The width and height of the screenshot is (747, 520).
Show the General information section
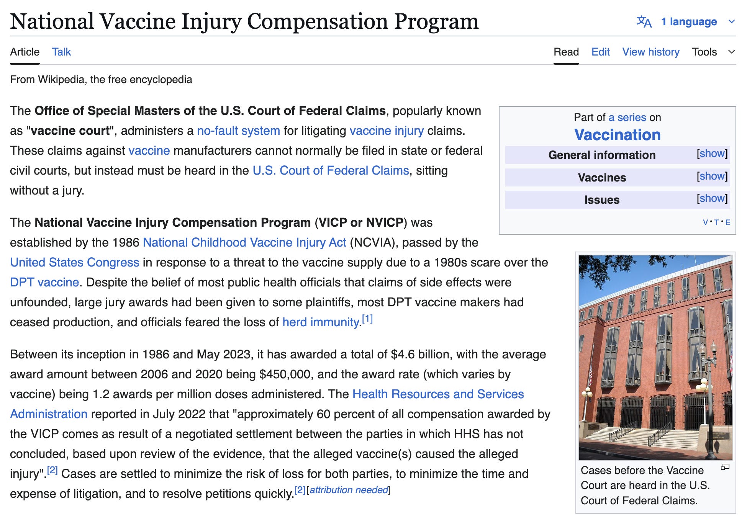712,154
